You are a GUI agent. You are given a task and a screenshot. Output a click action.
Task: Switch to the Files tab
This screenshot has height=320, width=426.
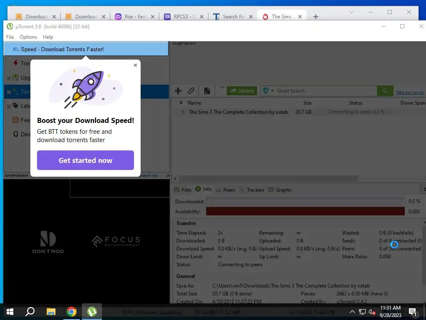pyautogui.click(x=183, y=190)
